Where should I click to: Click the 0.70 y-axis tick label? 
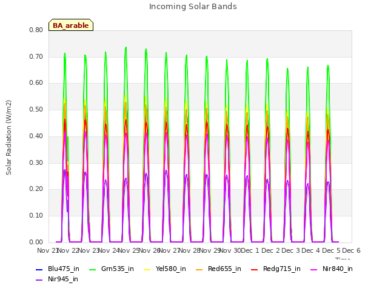pos(36,56)
